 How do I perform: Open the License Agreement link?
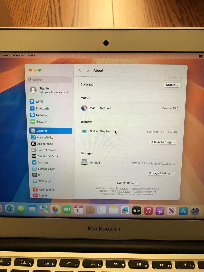[x=145, y=192]
